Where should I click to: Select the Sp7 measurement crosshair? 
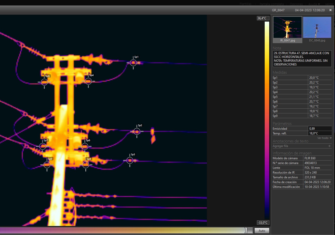pyautogui.click(x=43, y=146)
